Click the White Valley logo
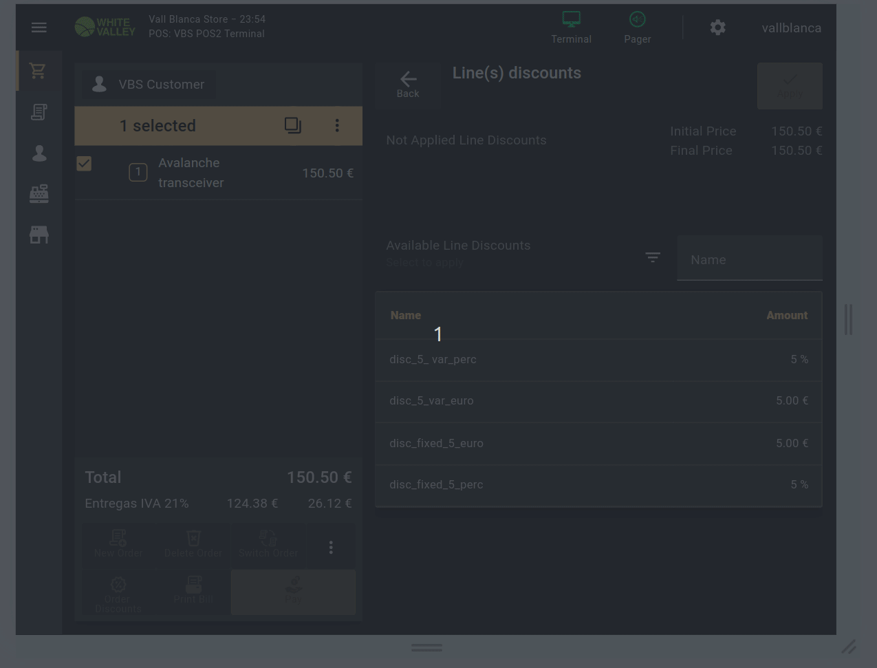The image size is (877, 668). pos(105,27)
